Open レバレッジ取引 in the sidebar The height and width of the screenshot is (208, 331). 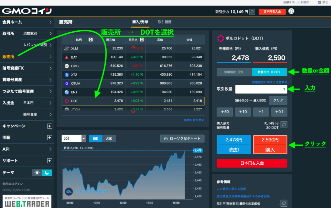pyautogui.click(x=37, y=45)
